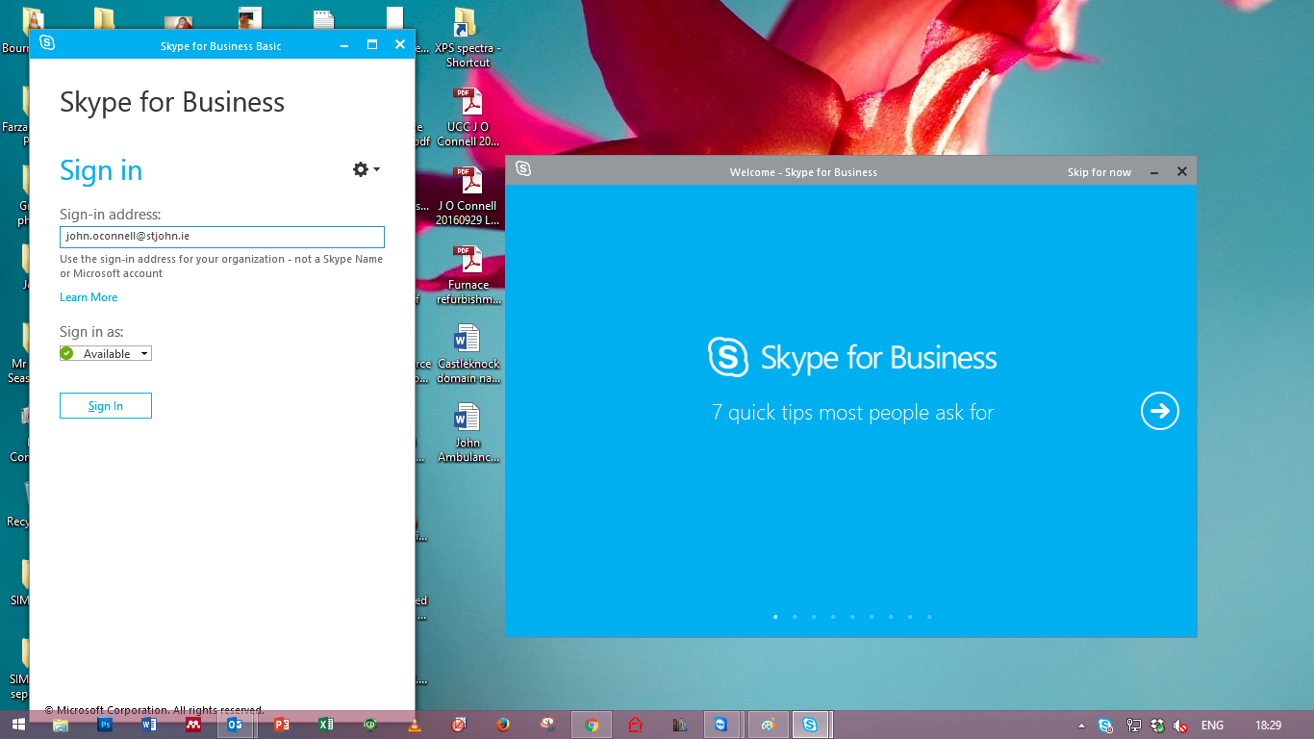Select the last page dot in Welcome carousel
Image resolution: width=1314 pixels, height=739 pixels.
pos(929,617)
